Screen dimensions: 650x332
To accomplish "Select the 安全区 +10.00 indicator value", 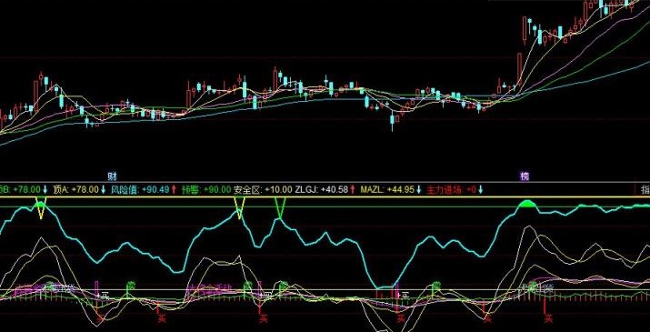I will pos(263,190).
